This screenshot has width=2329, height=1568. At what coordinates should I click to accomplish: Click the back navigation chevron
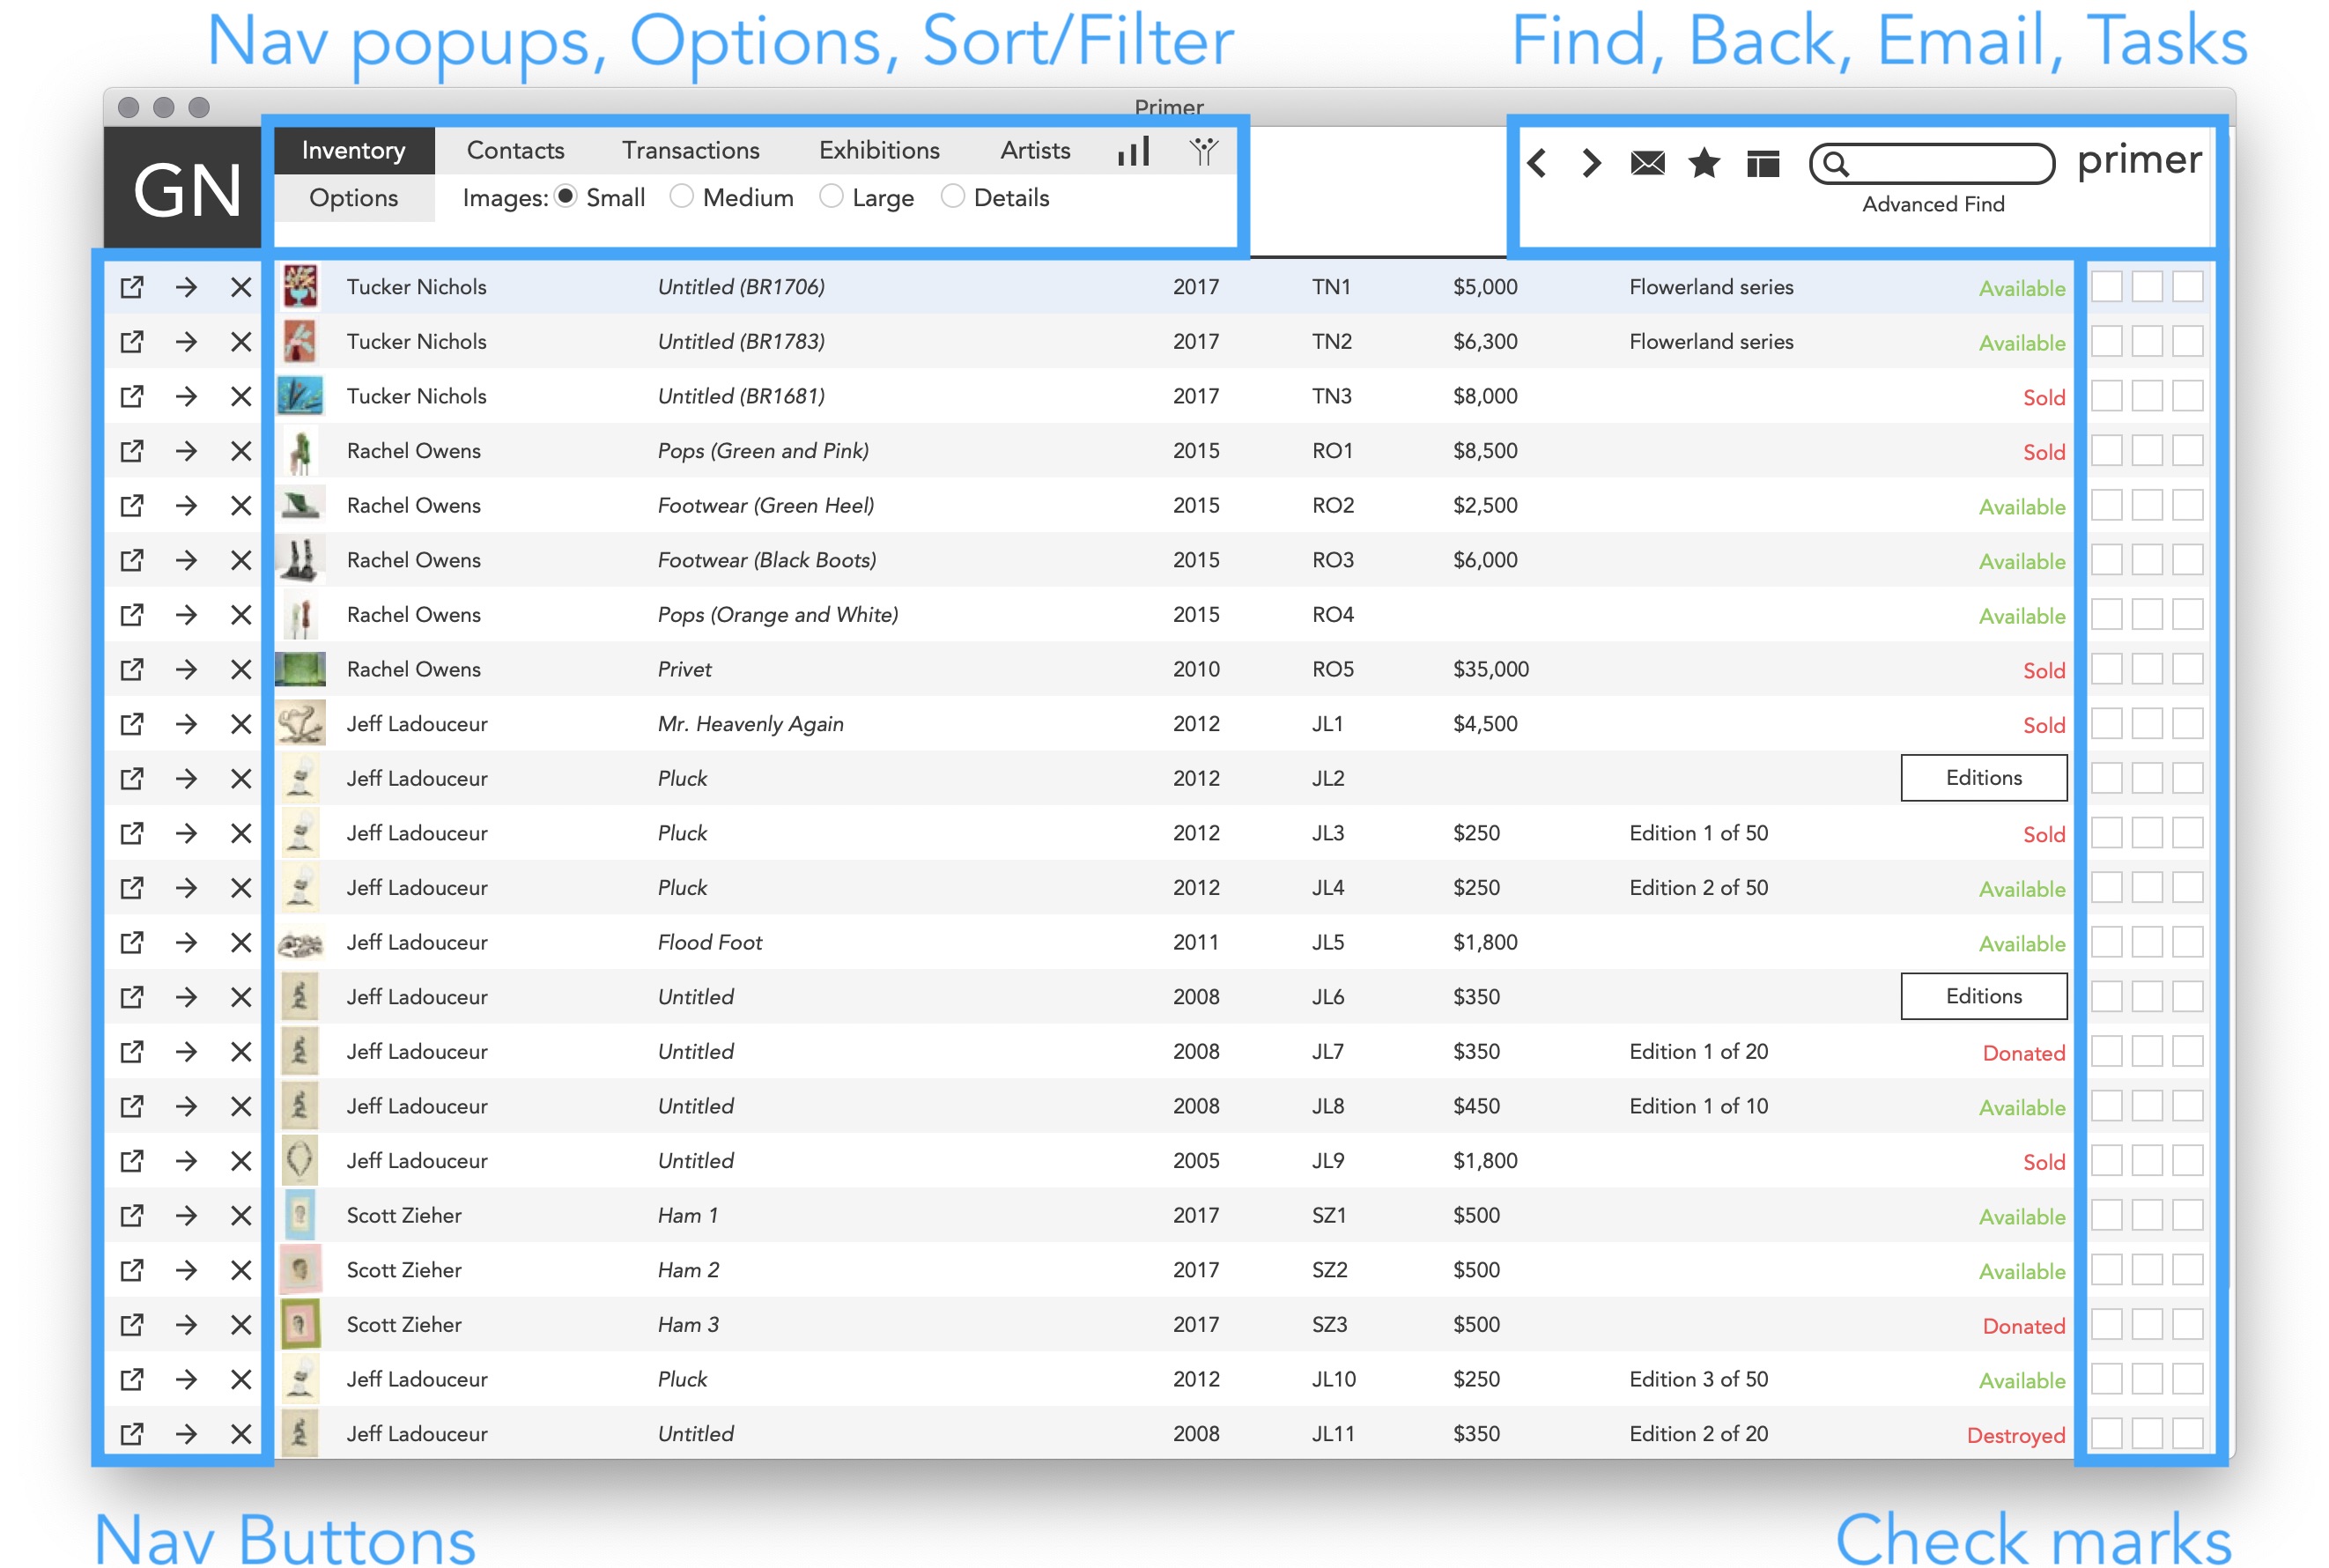[1536, 163]
